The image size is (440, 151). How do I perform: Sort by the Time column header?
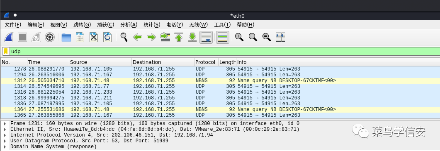click(x=48, y=62)
